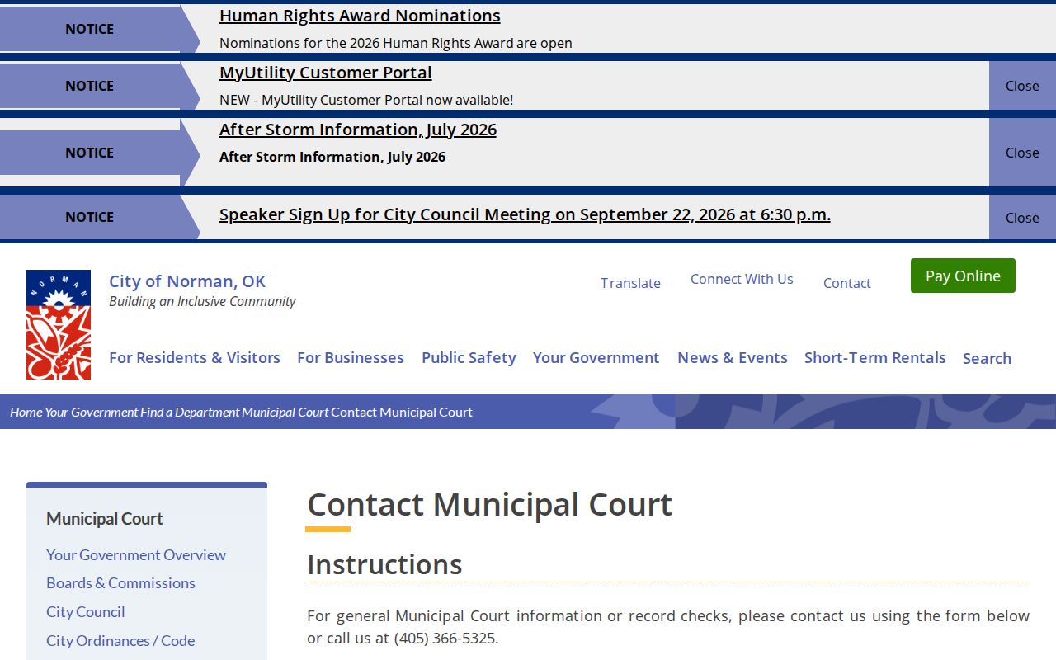This screenshot has width=1056, height=660.
Task: Open For Residents & Visitors menu
Action: [195, 357]
